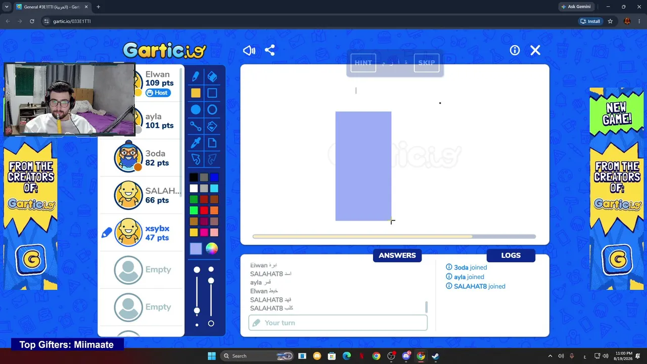The height and width of the screenshot is (364, 647).
Task: Click the gartic.io address bar
Action: (x=308, y=21)
